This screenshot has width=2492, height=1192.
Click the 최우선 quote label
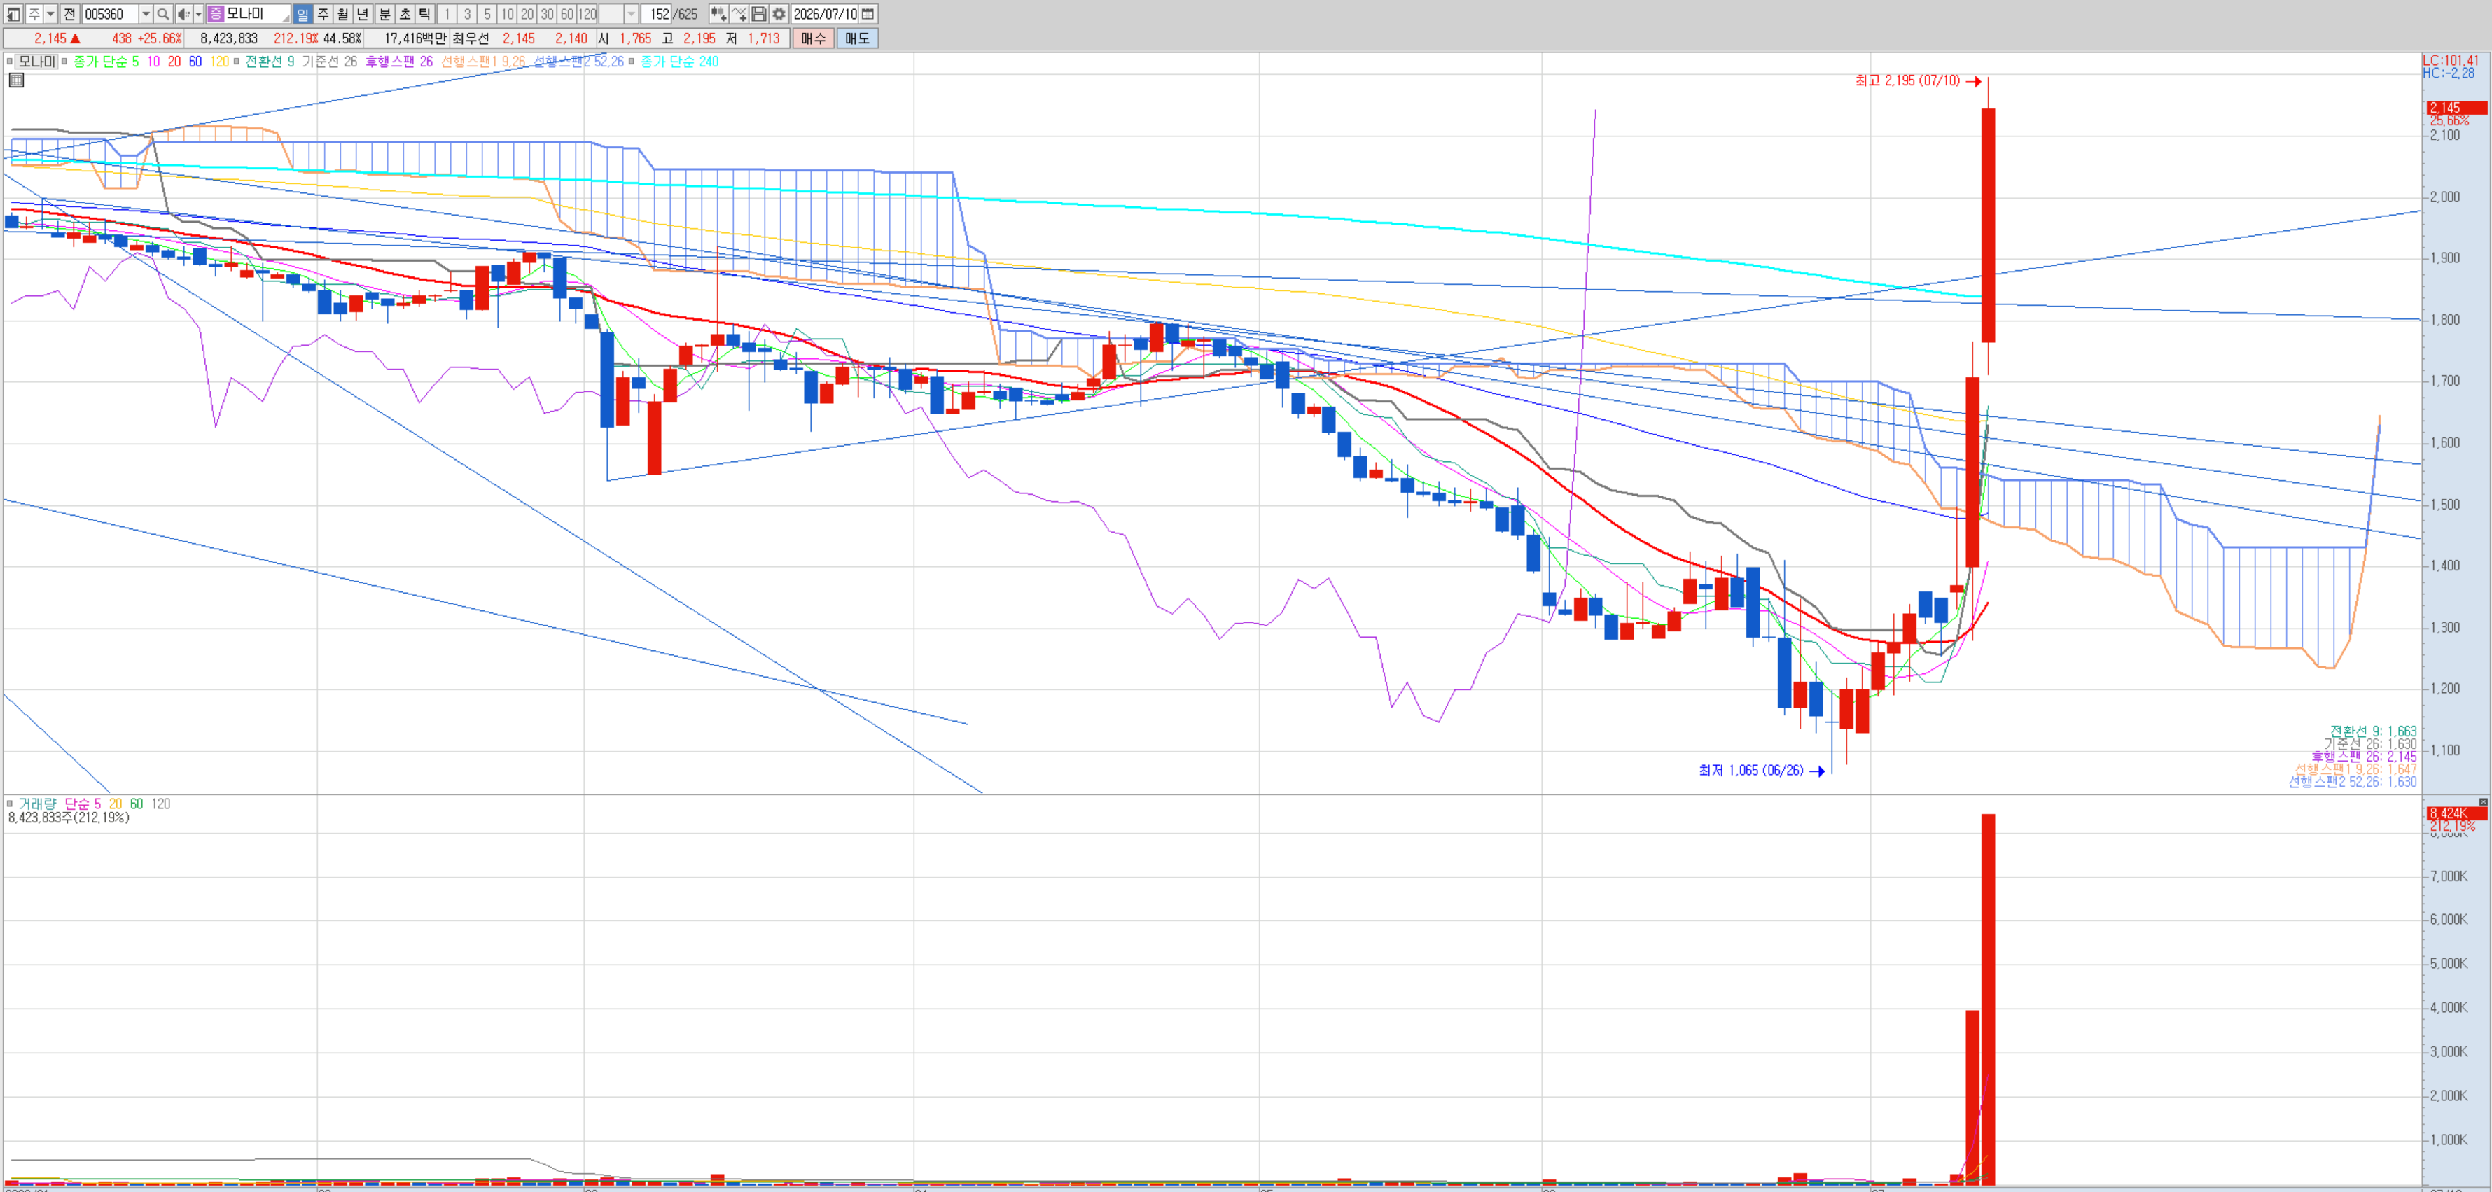[x=470, y=38]
